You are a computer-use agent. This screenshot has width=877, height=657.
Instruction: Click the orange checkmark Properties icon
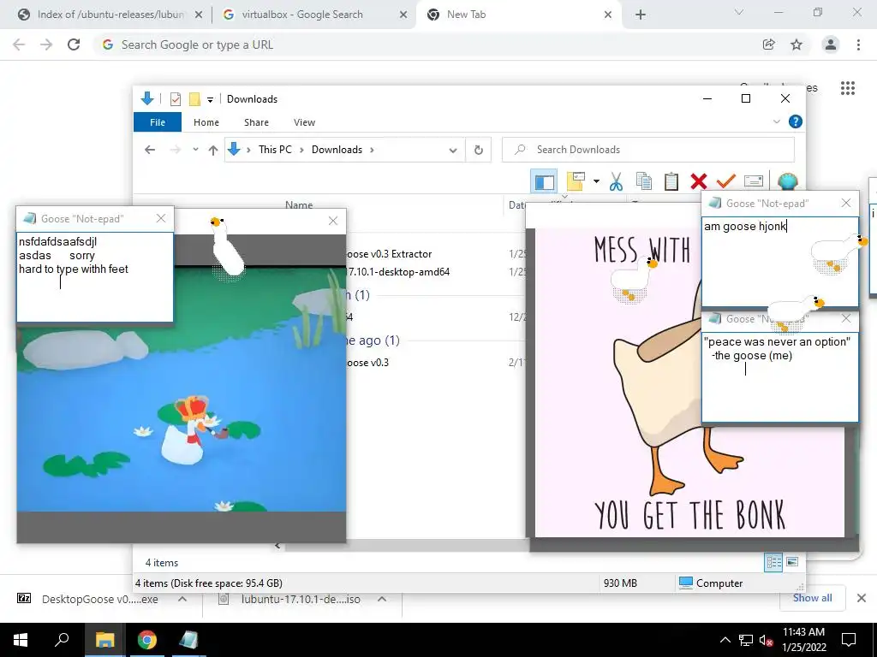point(726,181)
